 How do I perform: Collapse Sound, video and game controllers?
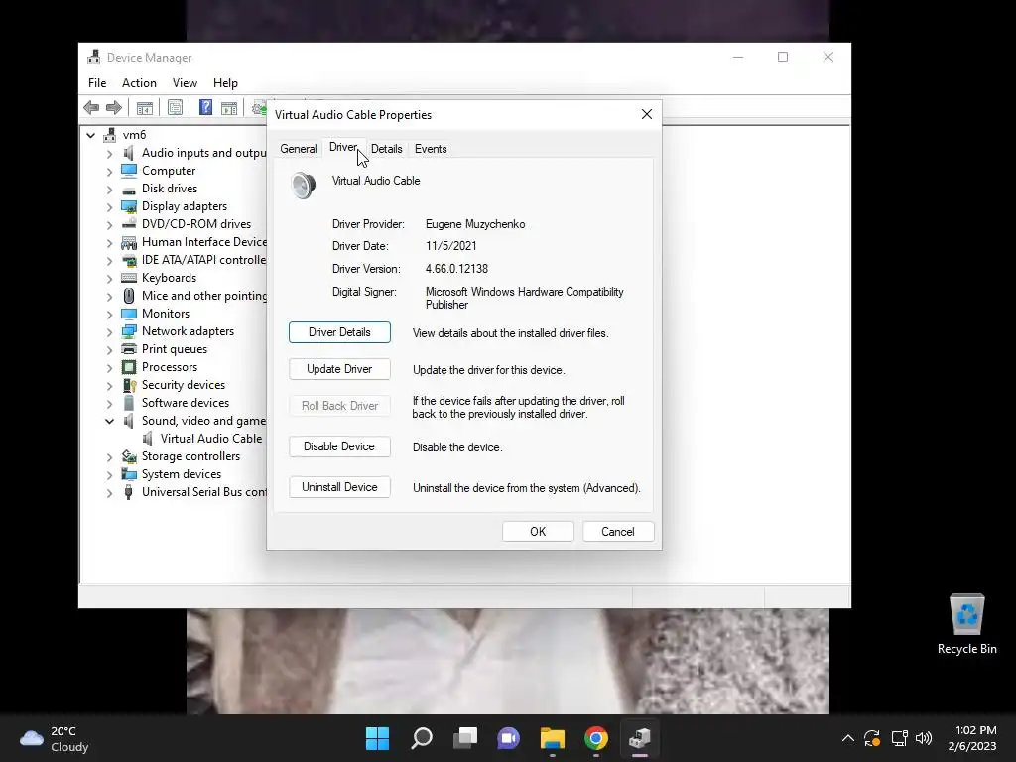[109, 421]
